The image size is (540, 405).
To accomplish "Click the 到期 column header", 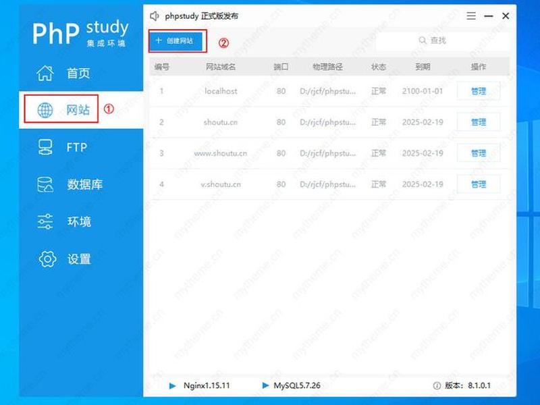I will 423,67.
